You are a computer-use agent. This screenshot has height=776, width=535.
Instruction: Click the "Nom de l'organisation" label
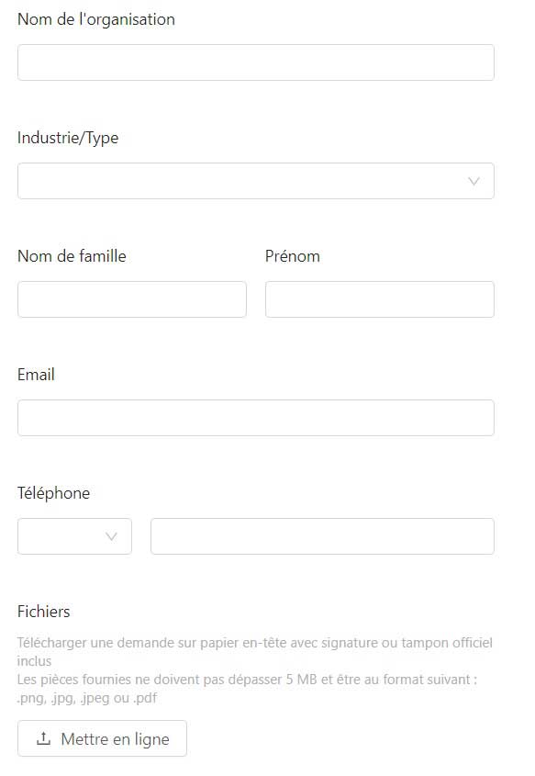96,19
